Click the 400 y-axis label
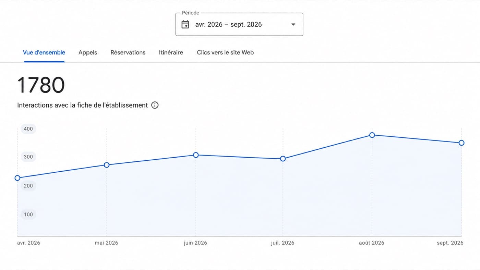 [x=28, y=129]
